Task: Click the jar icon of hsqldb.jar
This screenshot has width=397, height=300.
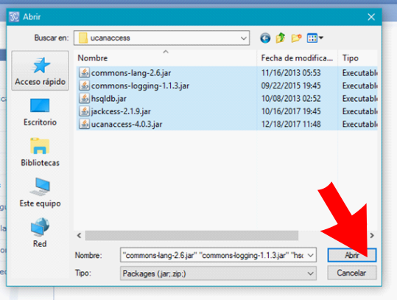Action: click(x=84, y=98)
